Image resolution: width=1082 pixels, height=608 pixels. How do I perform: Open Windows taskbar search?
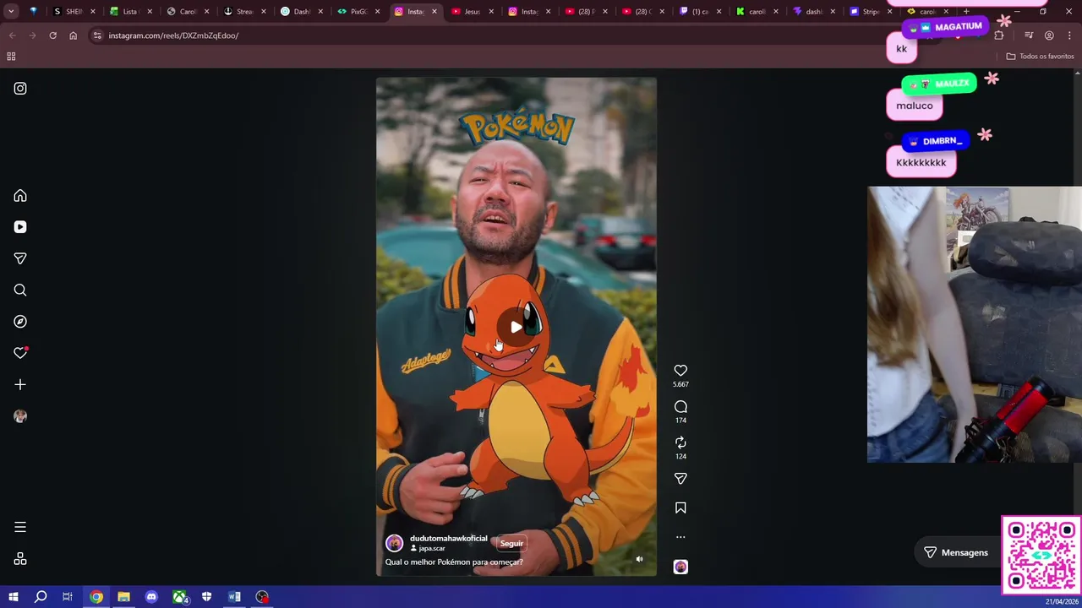pyautogui.click(x=41, y=597)
